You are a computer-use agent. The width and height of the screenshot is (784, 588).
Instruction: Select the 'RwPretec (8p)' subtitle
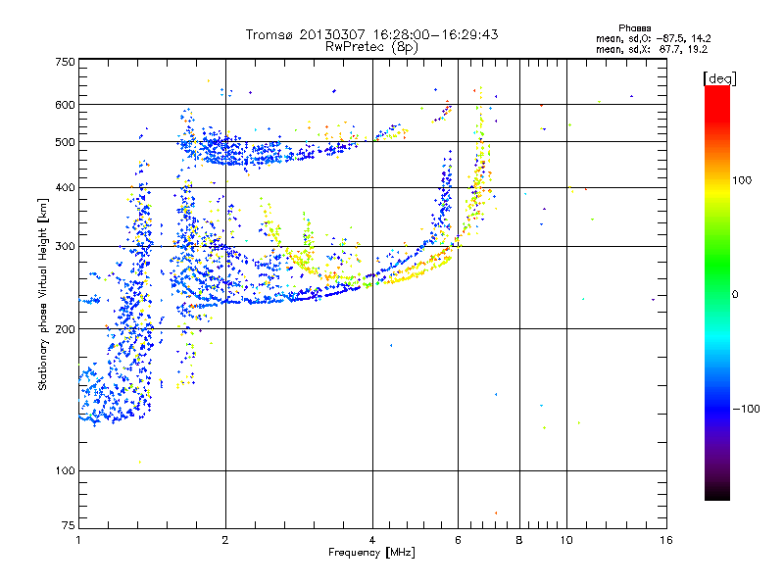371,46
